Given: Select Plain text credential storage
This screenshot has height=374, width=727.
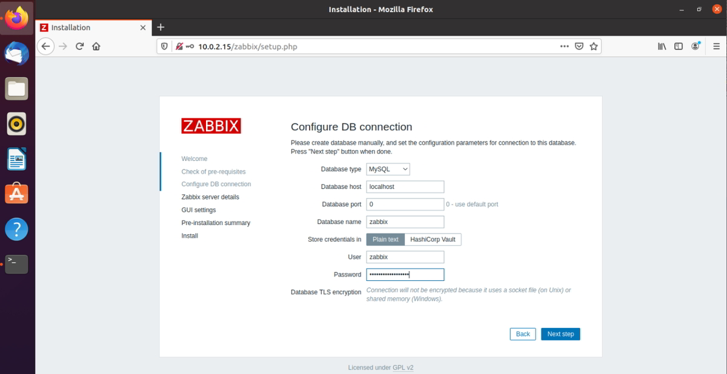Looking at the screenshot, I should click(x=385, y=239).
